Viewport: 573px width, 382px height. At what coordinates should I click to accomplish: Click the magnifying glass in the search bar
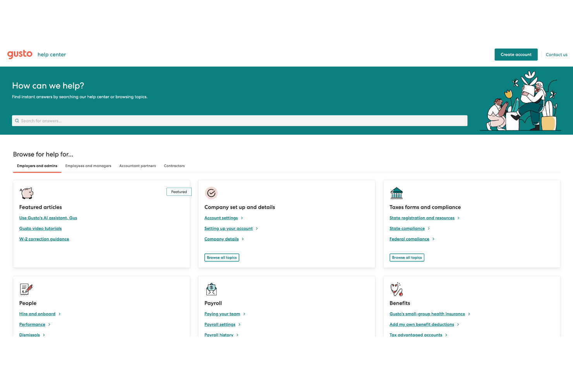pos(17,120)
